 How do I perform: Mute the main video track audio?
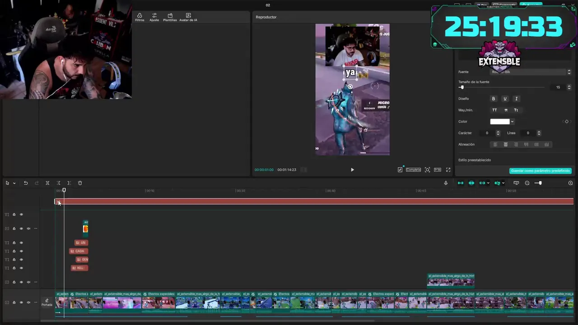tap(28, 302)
